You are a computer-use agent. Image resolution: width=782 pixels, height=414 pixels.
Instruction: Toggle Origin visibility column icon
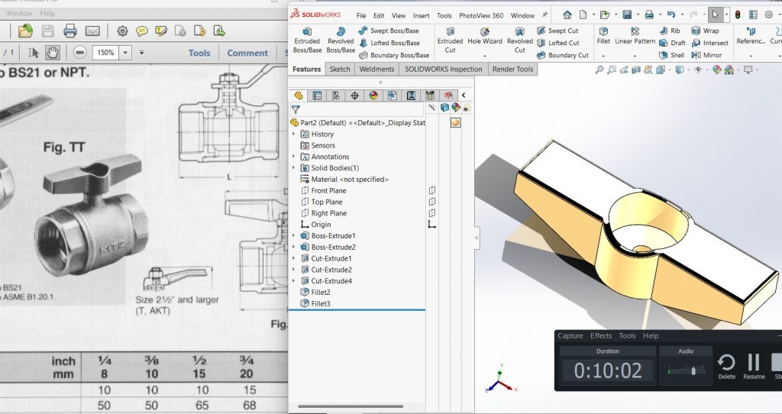pos(432,225)
